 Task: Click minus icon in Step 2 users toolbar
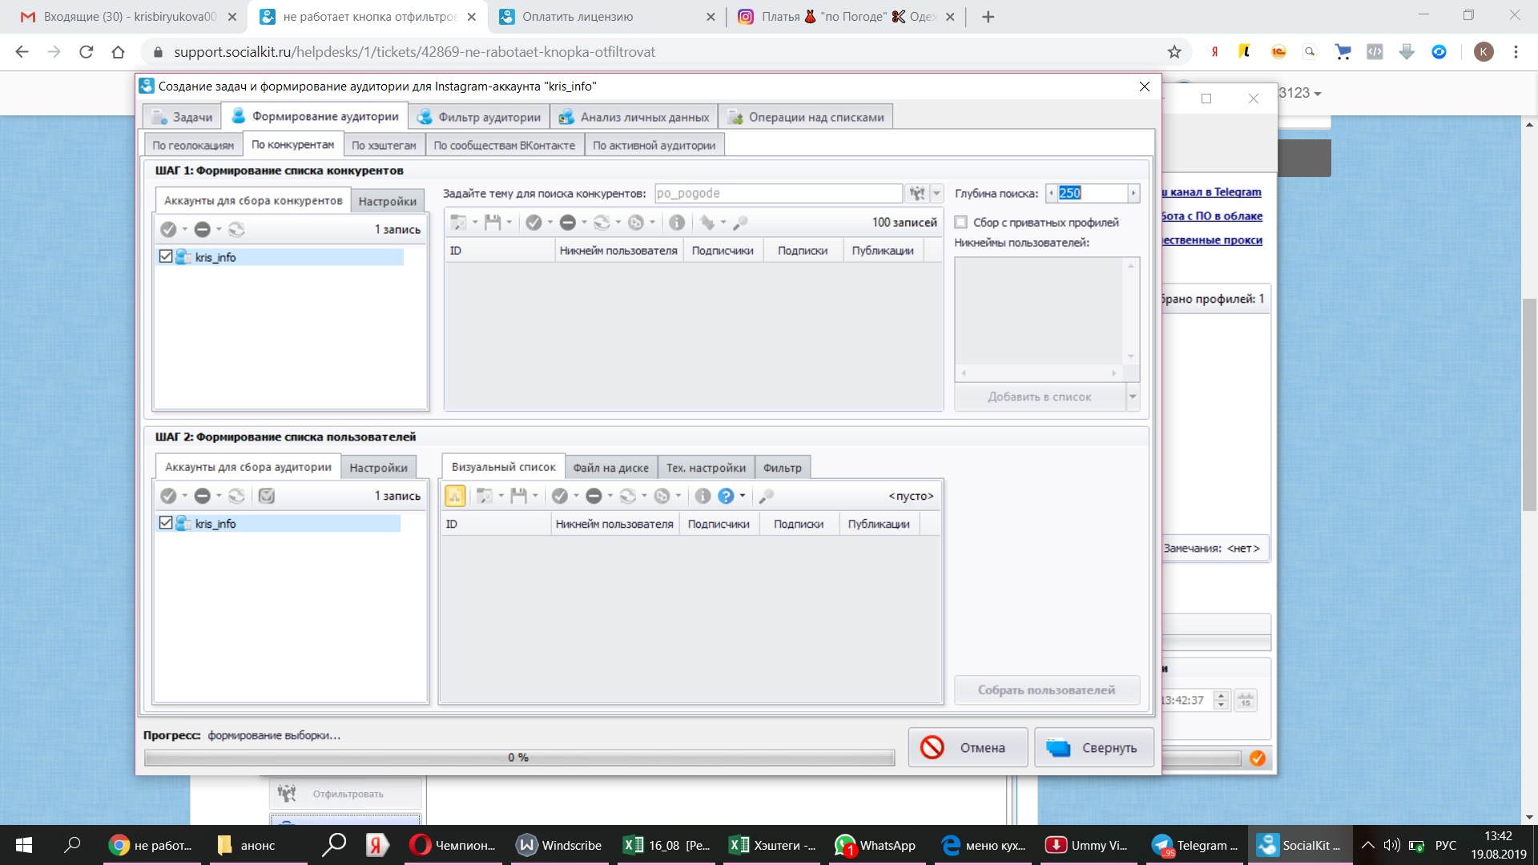click(x=594, y=496)
